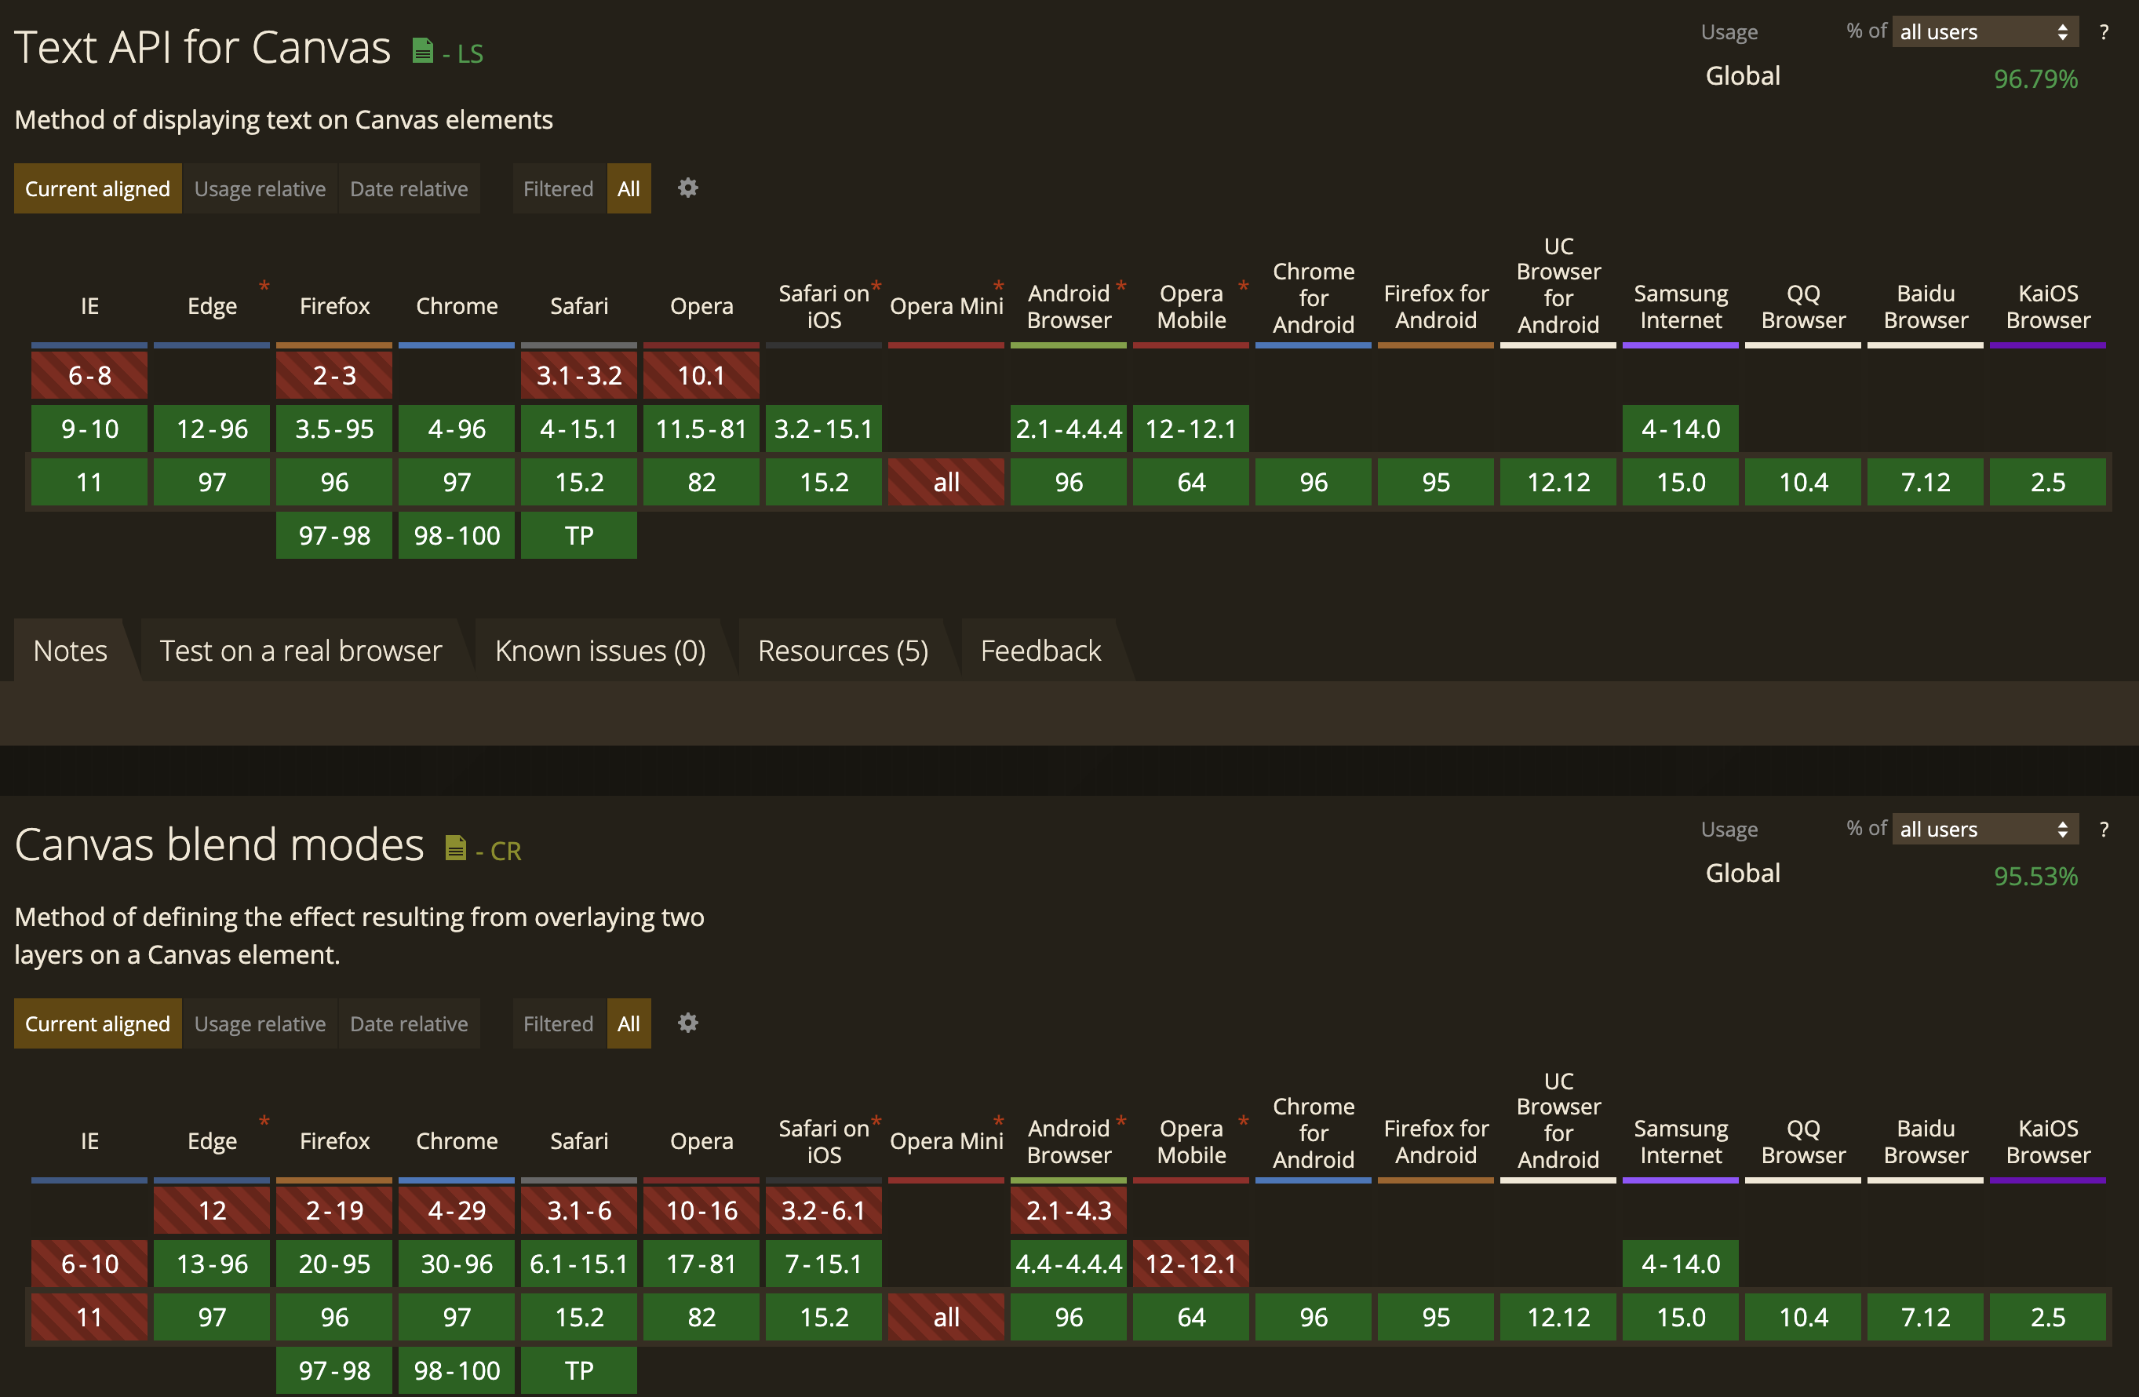
Task: Click the Canvas blend modes title
Action: point(219,844)
